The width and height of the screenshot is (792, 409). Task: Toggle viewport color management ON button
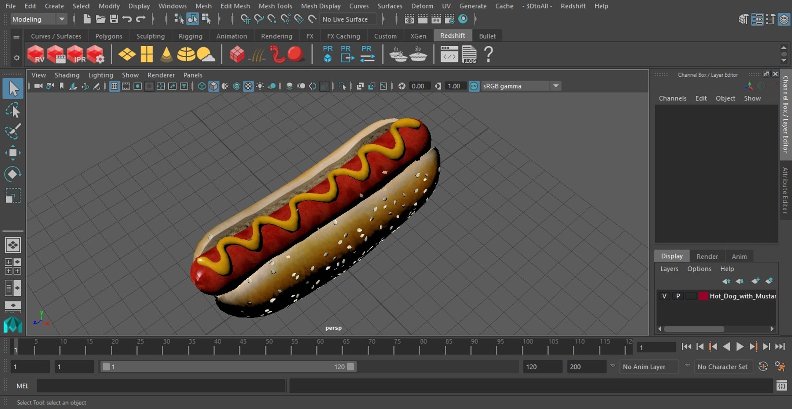(474, 86)
